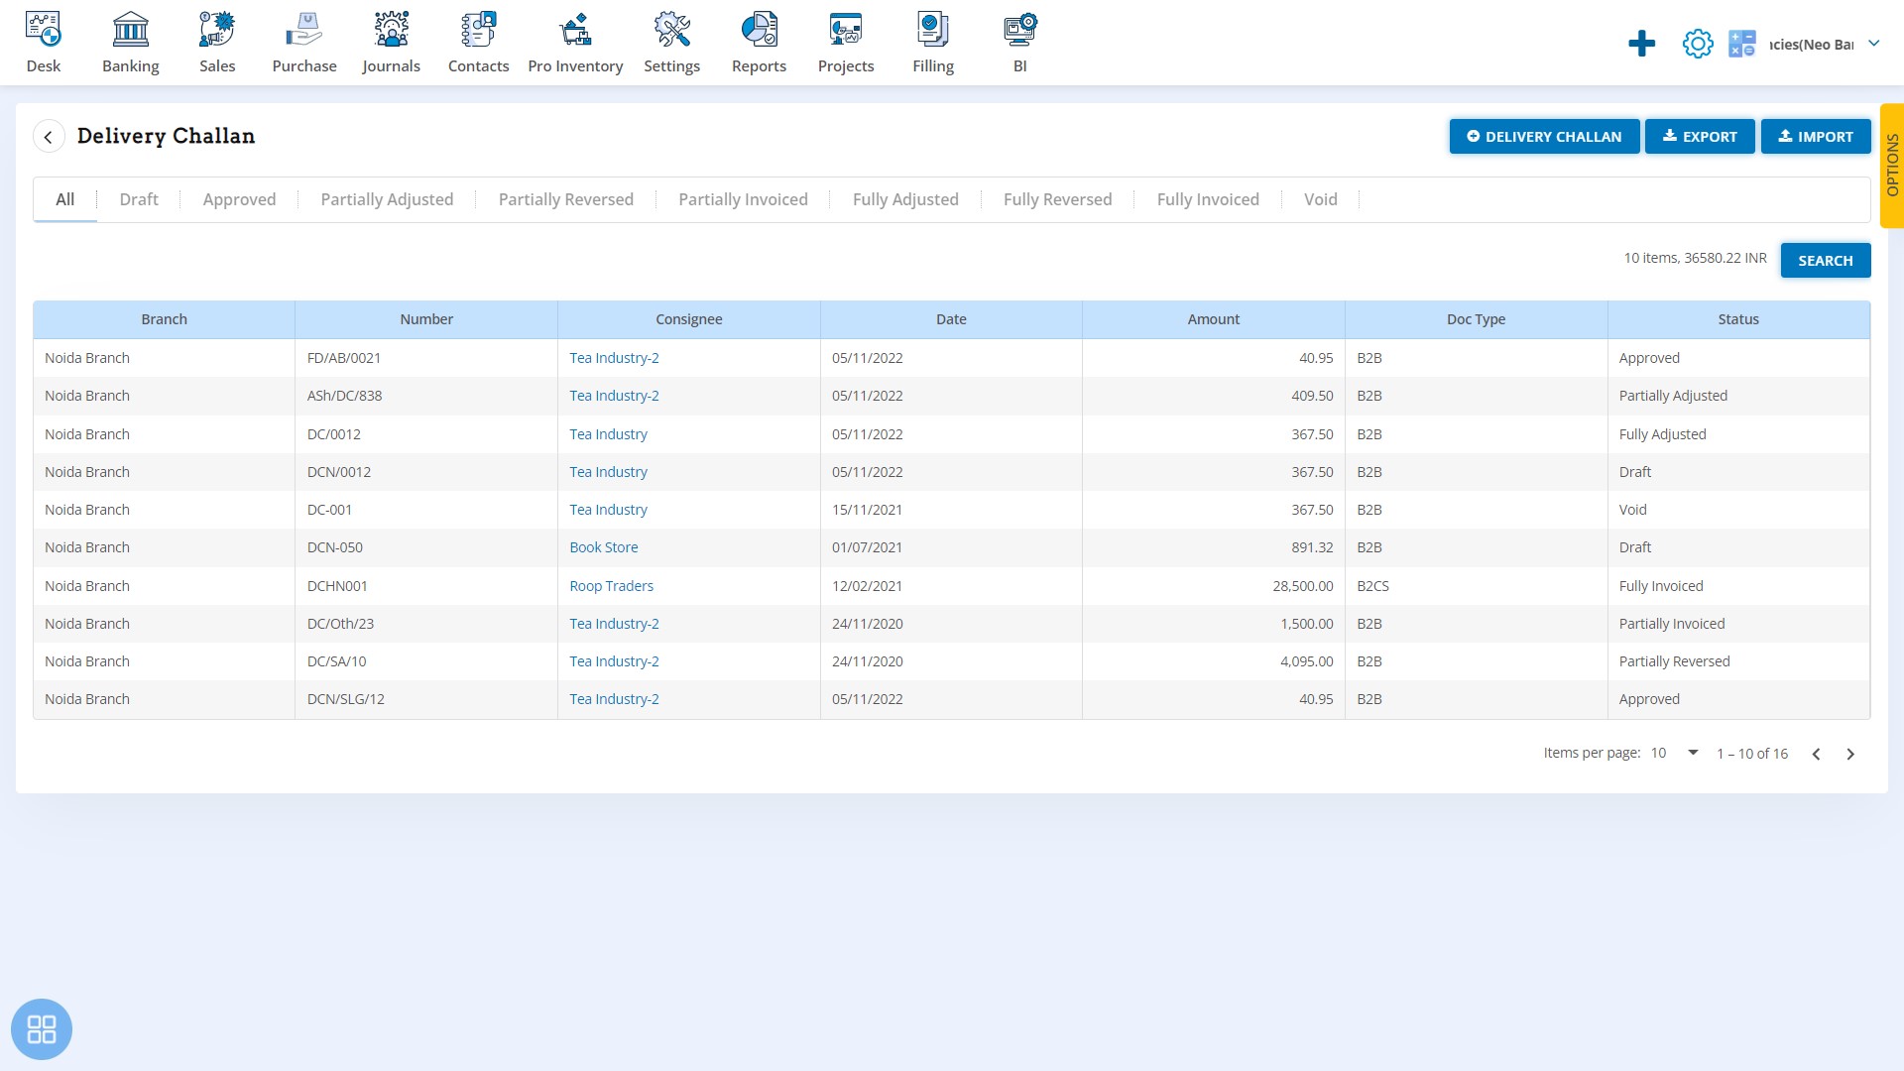Navigate to the Reports module
1904x1071 pixels.
pyautogui.click(x=758, y=42)
